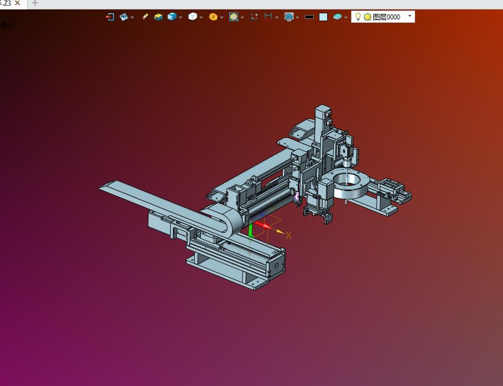
Task: Expand arrow next to the blue cube icon
Action: (181, 17)
